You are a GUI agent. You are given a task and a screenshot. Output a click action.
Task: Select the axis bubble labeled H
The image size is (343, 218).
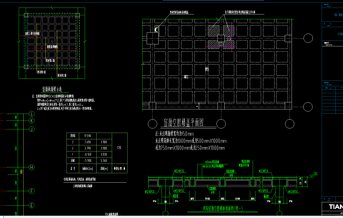pyautogui.click(x=32, y=167)
